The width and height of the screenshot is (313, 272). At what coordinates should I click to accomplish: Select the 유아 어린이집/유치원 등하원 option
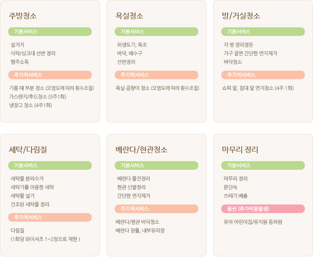click(x=253, y=222)
